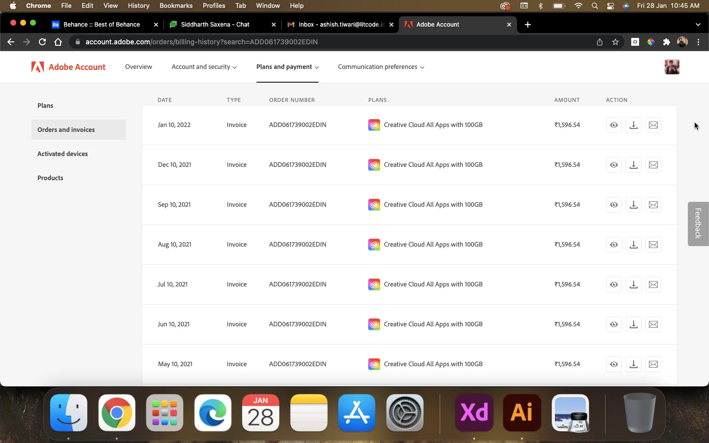Viewport: 709px width, 443px height.
Task: Email the Dec 10, 2021 invoice
Action: point(653,165)
